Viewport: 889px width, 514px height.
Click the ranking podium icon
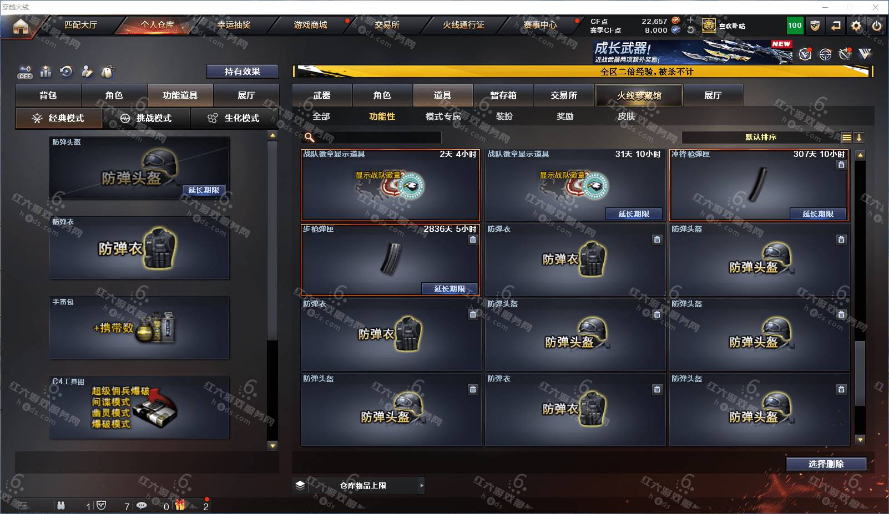[x=46, y=72]
